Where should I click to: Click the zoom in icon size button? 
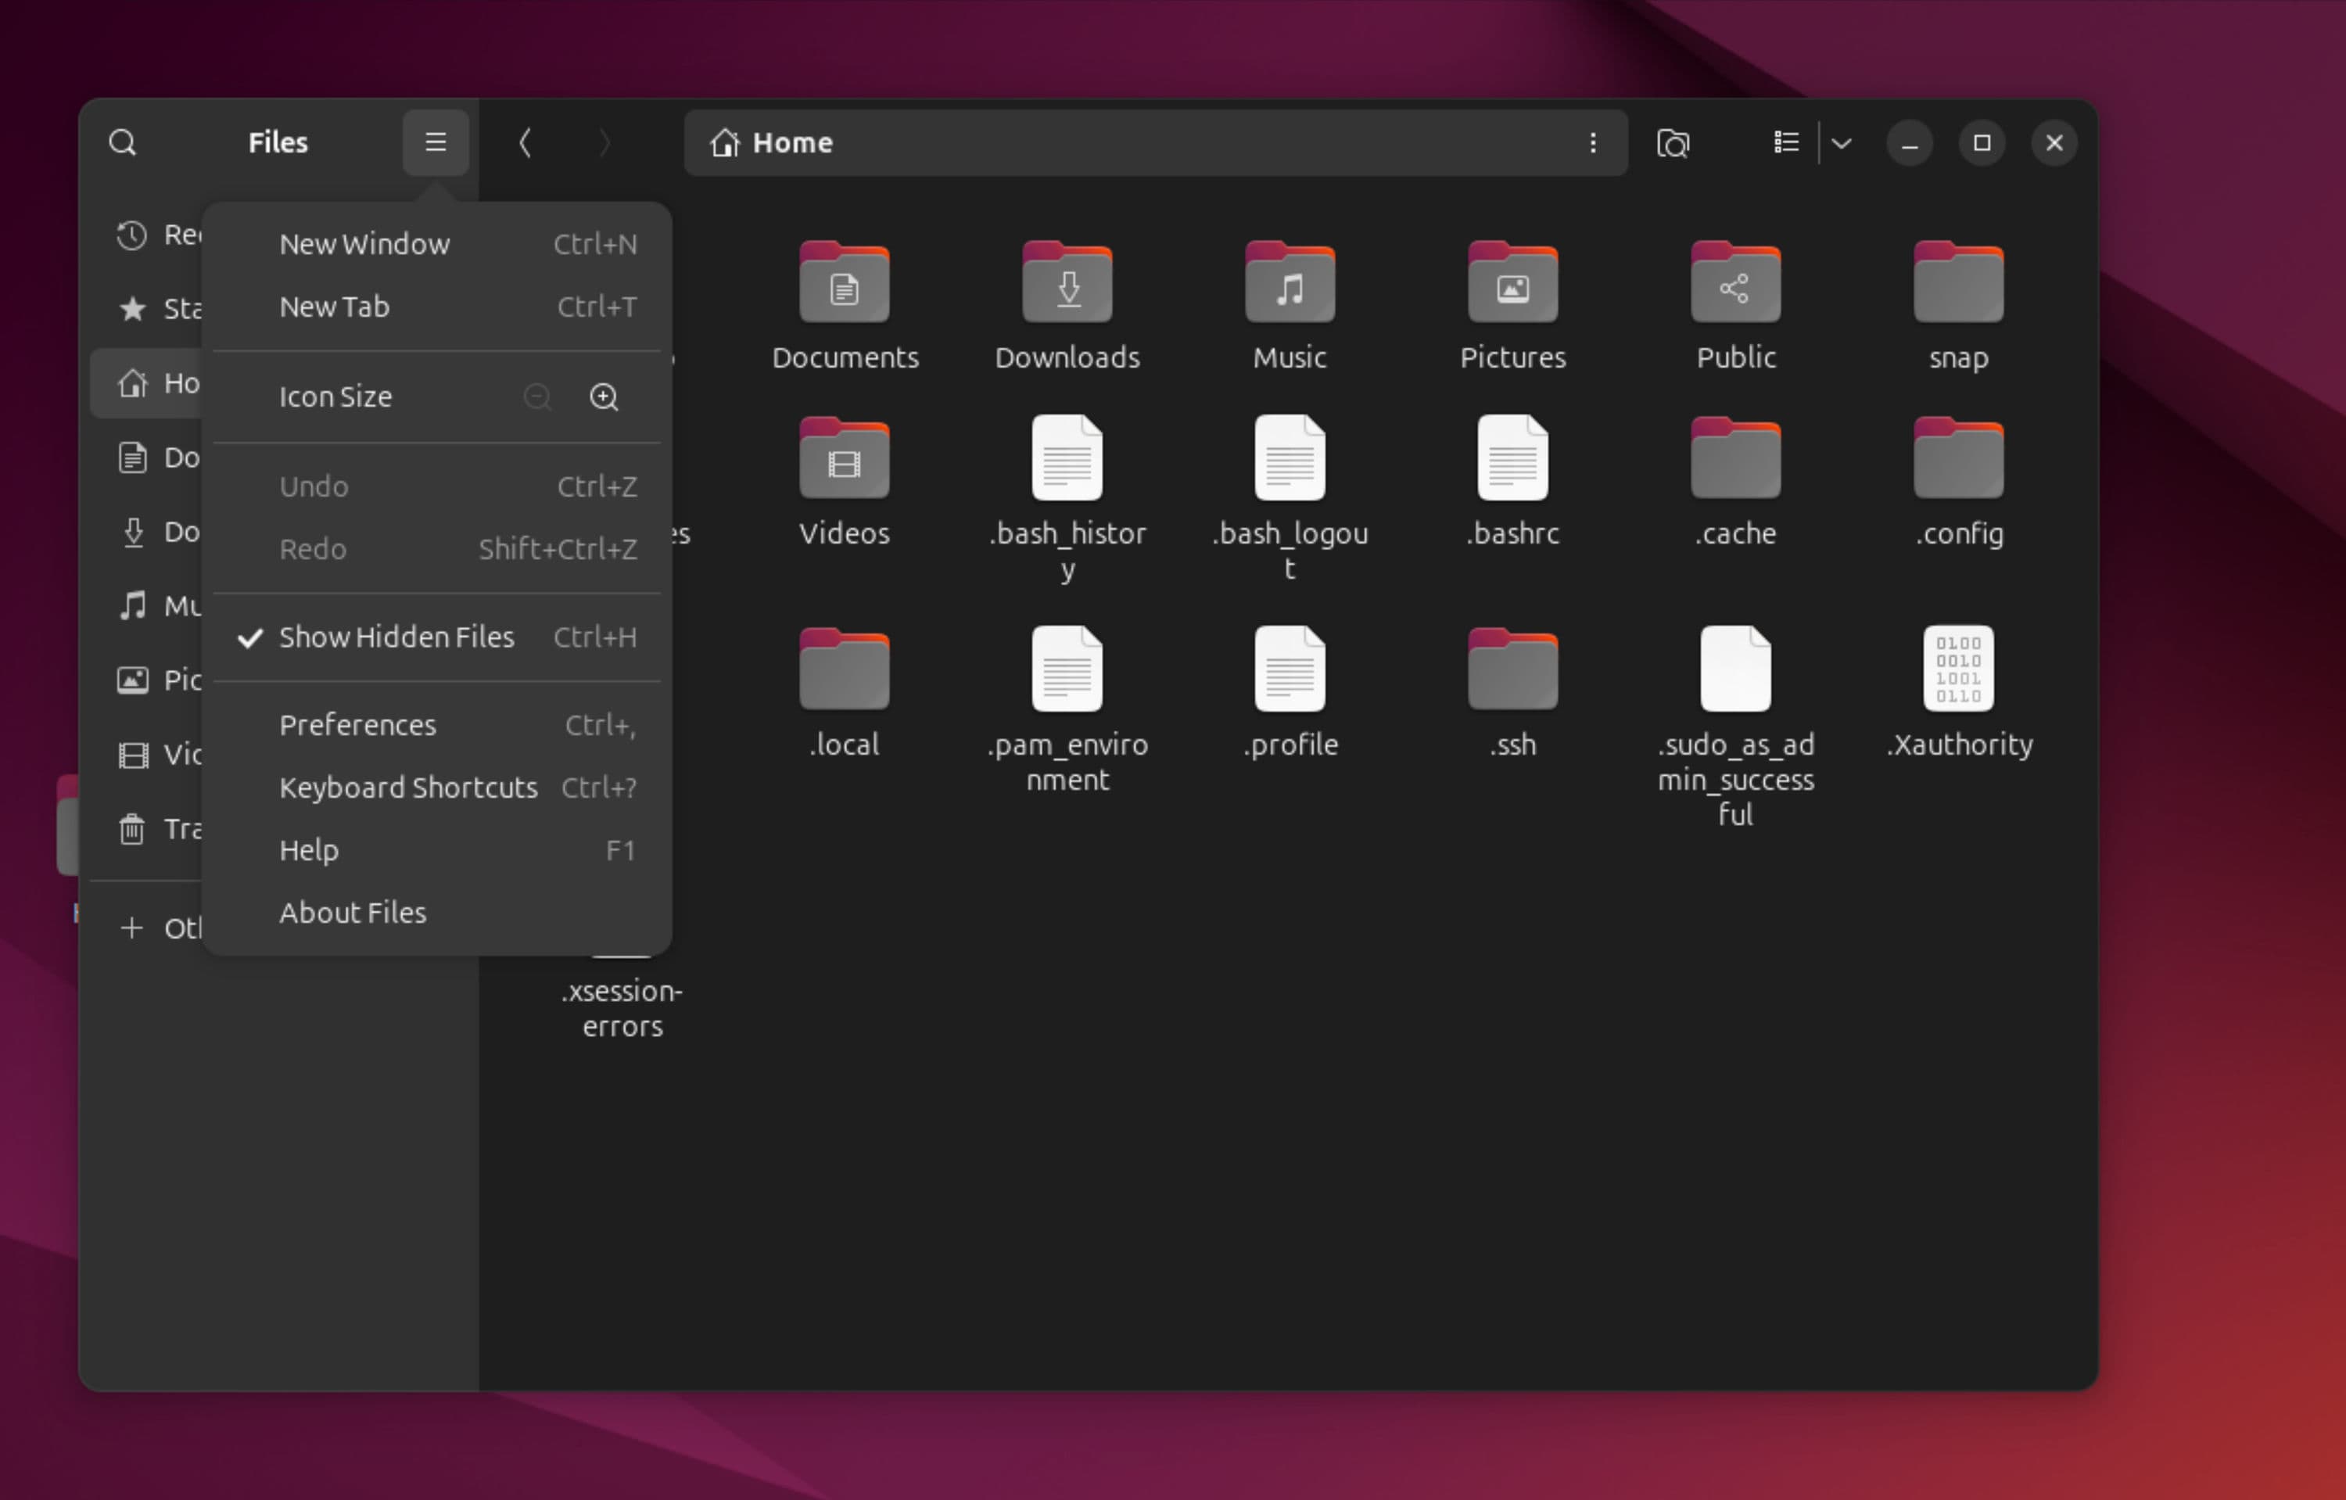coord(604,397)
